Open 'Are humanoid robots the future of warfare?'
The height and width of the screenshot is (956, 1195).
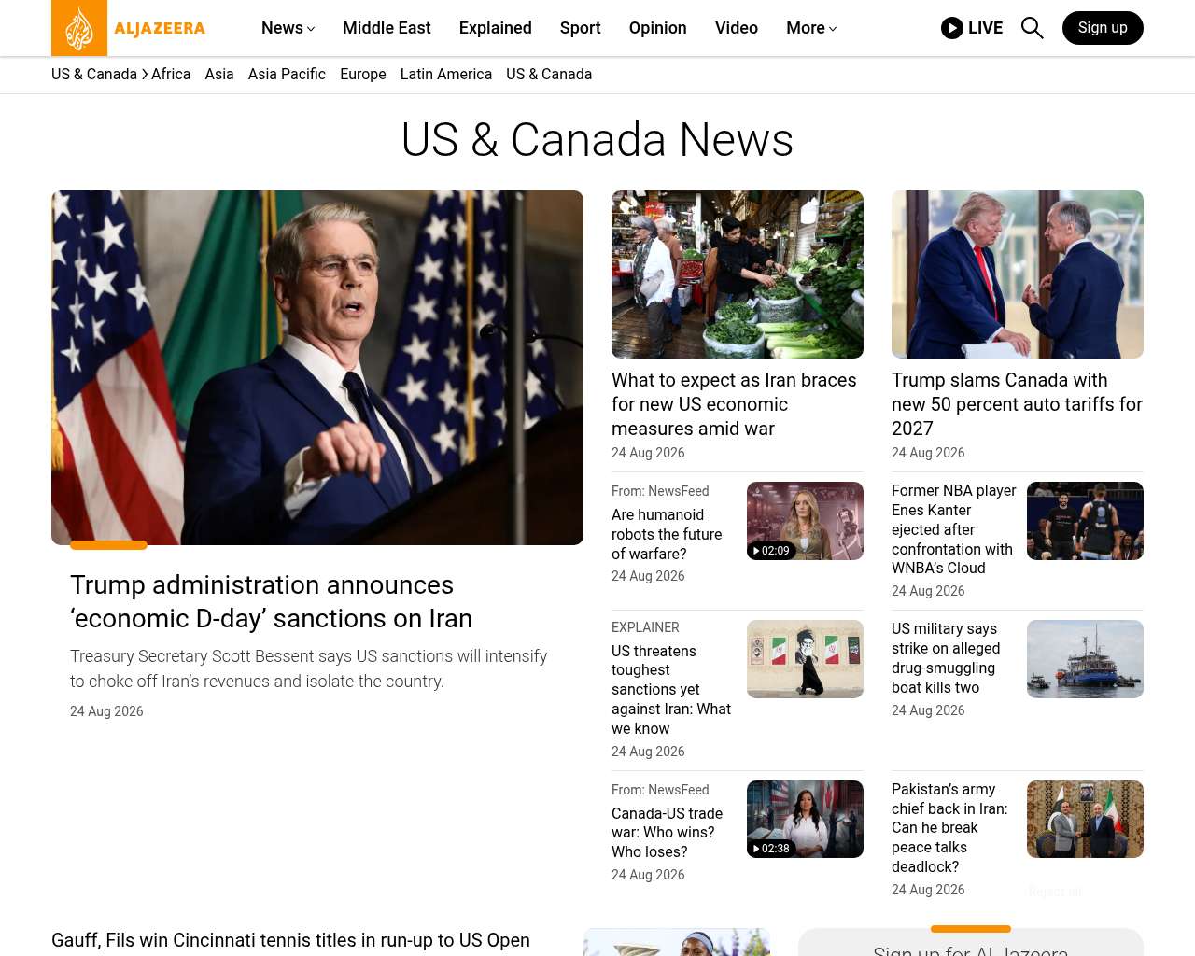click(x=667, y=534)
